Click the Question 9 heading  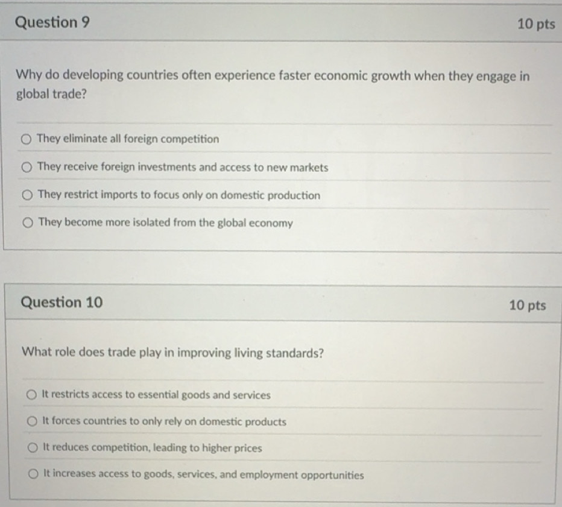pyautogui.click(x=52, y=23)
